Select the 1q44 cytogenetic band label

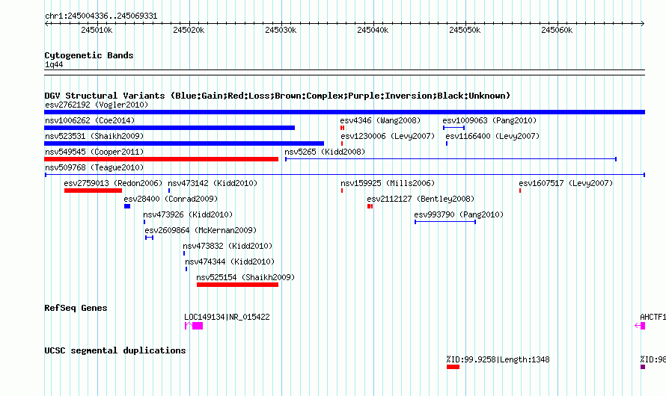pyautogui.click(x=54, y=65)
